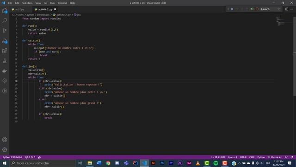The image size is (296, 167).
Task: Click Downloads in the breadcrumb path
Action: click(x=43, y=15)
